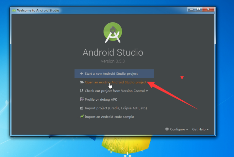Maximize the Welcome to Android Studio window
This screenshot has width=234, height=157.
pos(198,10)
